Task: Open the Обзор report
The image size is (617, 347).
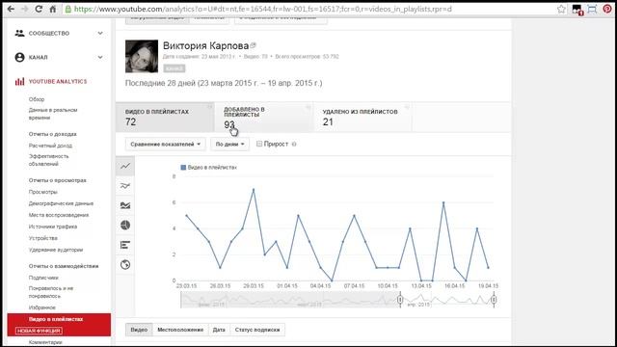Action: pyautogui.click(x=37, y=99)
